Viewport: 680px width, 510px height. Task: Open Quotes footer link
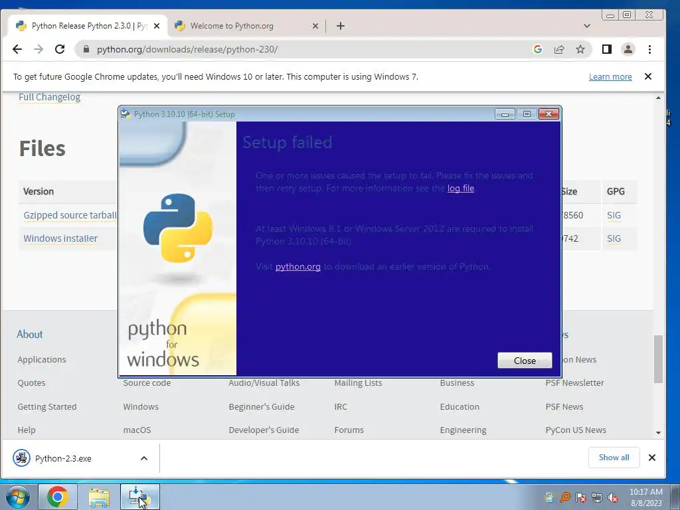tap(31, 383)
